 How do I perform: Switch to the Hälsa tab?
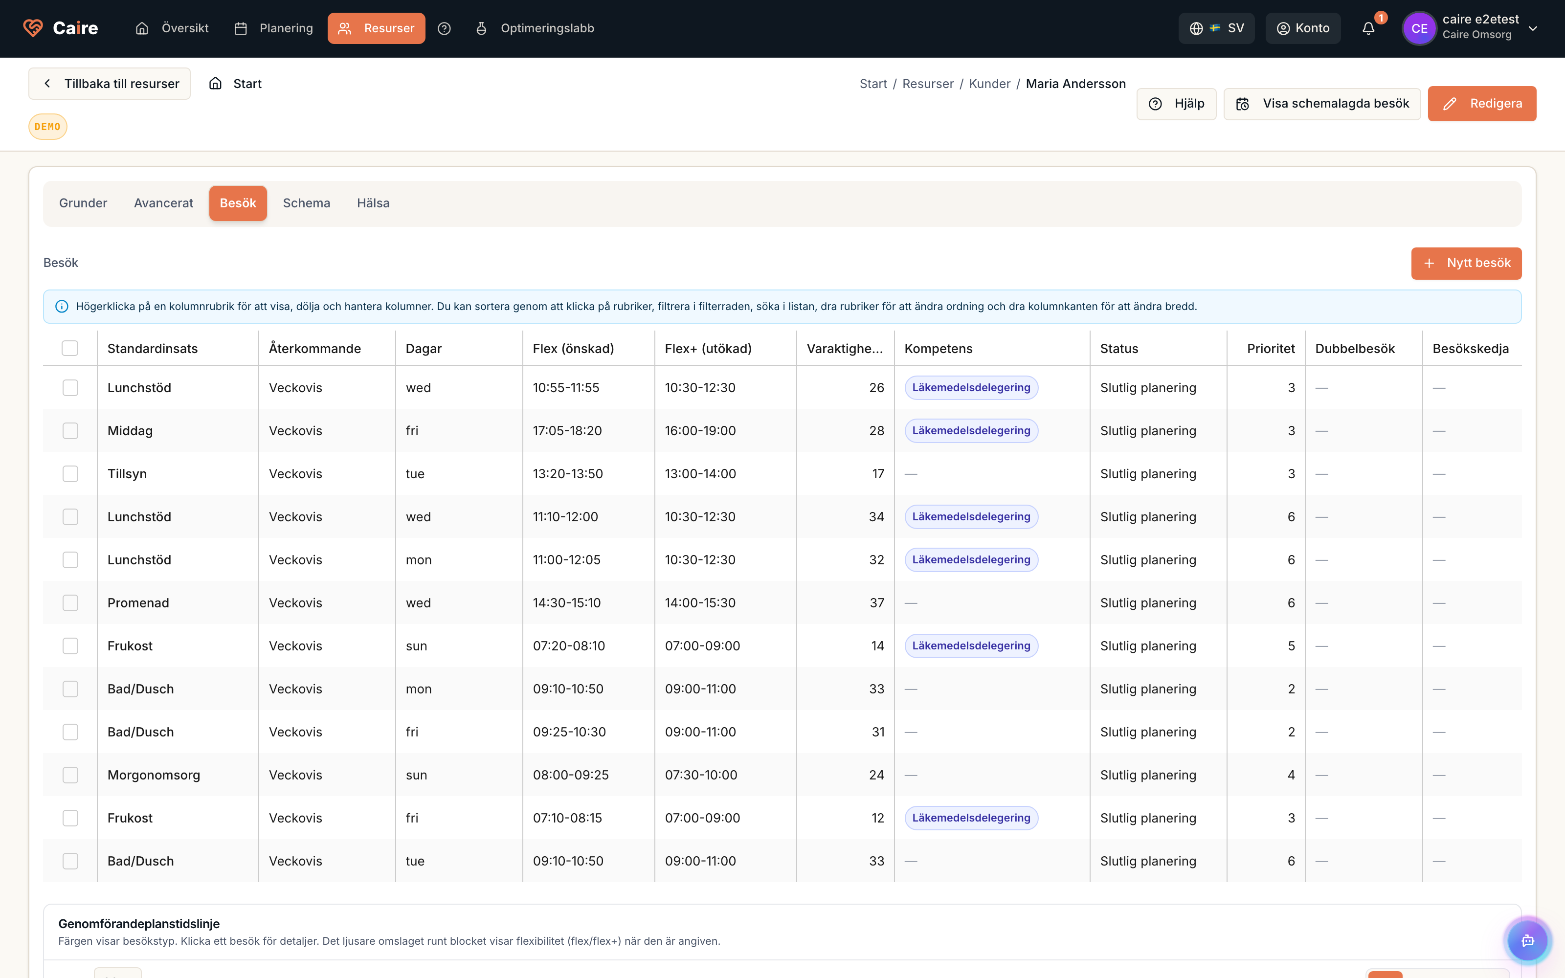point(373,203)
